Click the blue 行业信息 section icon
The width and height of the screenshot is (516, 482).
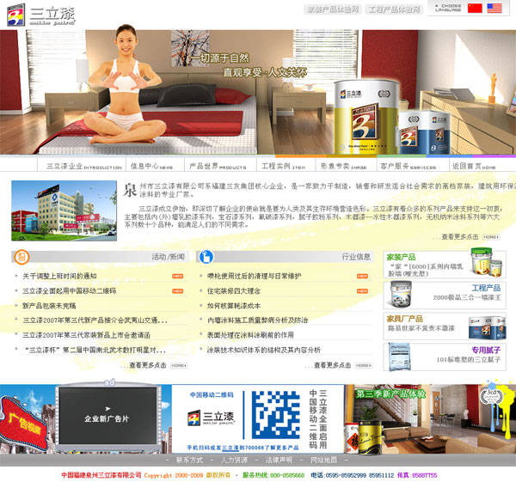tap(206, 257)
